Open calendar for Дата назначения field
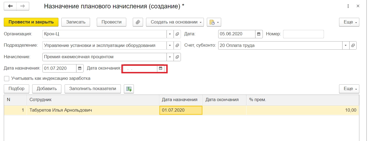Image resolution: width=368 pixels, height=141 pixels. click(x=79, y=68)
